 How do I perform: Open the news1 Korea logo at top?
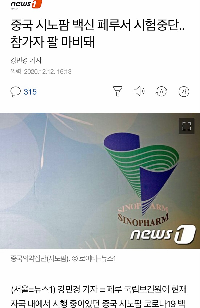tap(26, 5)
